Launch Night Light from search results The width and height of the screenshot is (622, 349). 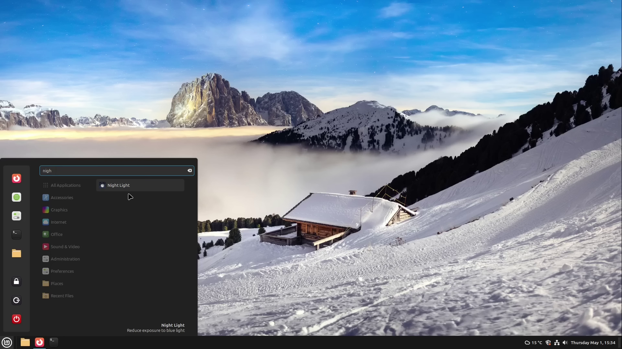click(x=119, y=185)
